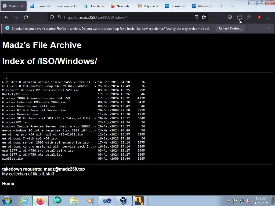Open Action Center flag tray icon
Image resolution: width=275 pixels, height=206 pixels.
point(235,201)
